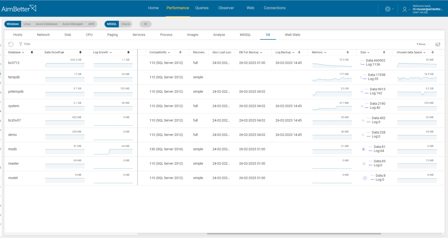Pin the Compatibility column
Image resolution: width=448 pixels, height=238 pixels.
tap(180, 52)
